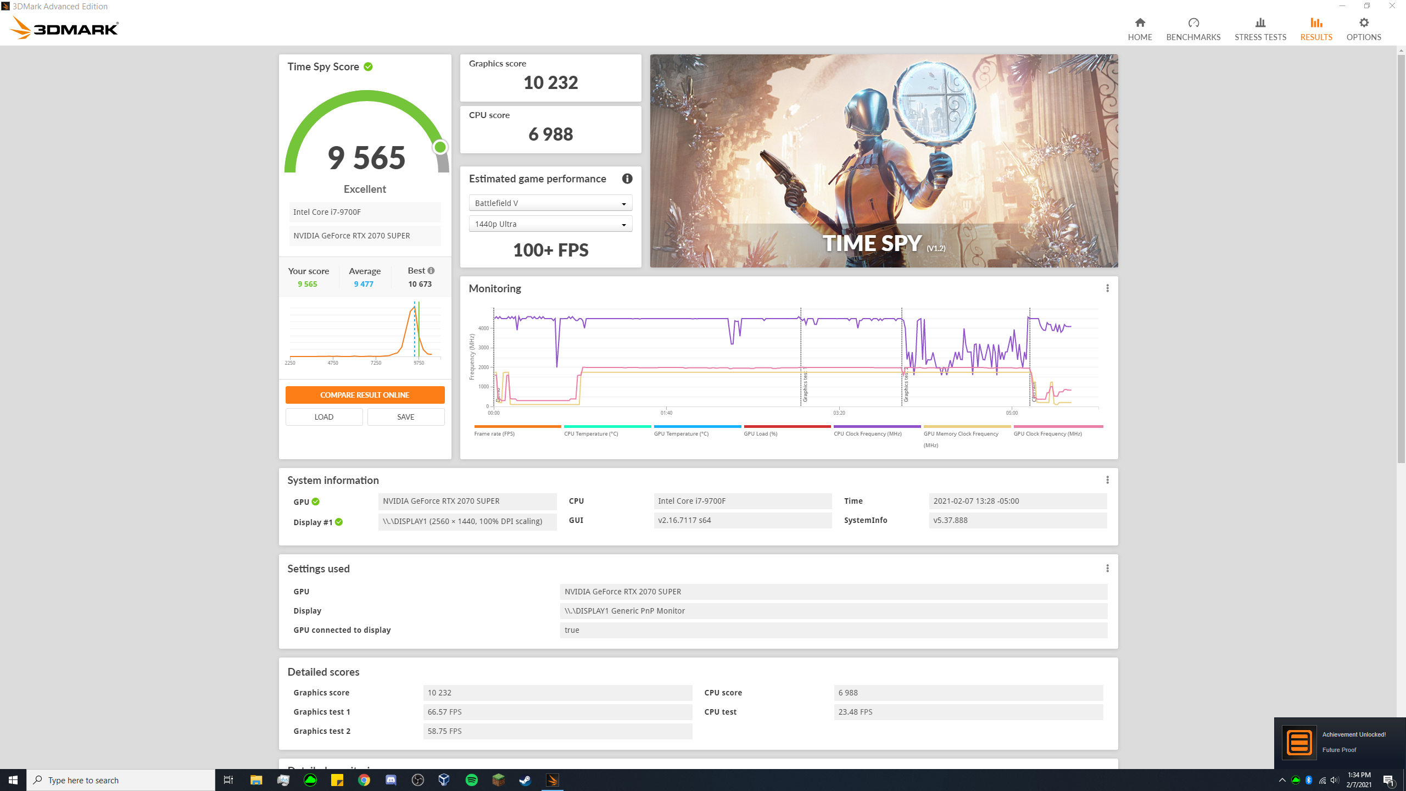Click the CPU score 6 988 card
This screenshot has width=1406, height=791.
pos(550,130)
